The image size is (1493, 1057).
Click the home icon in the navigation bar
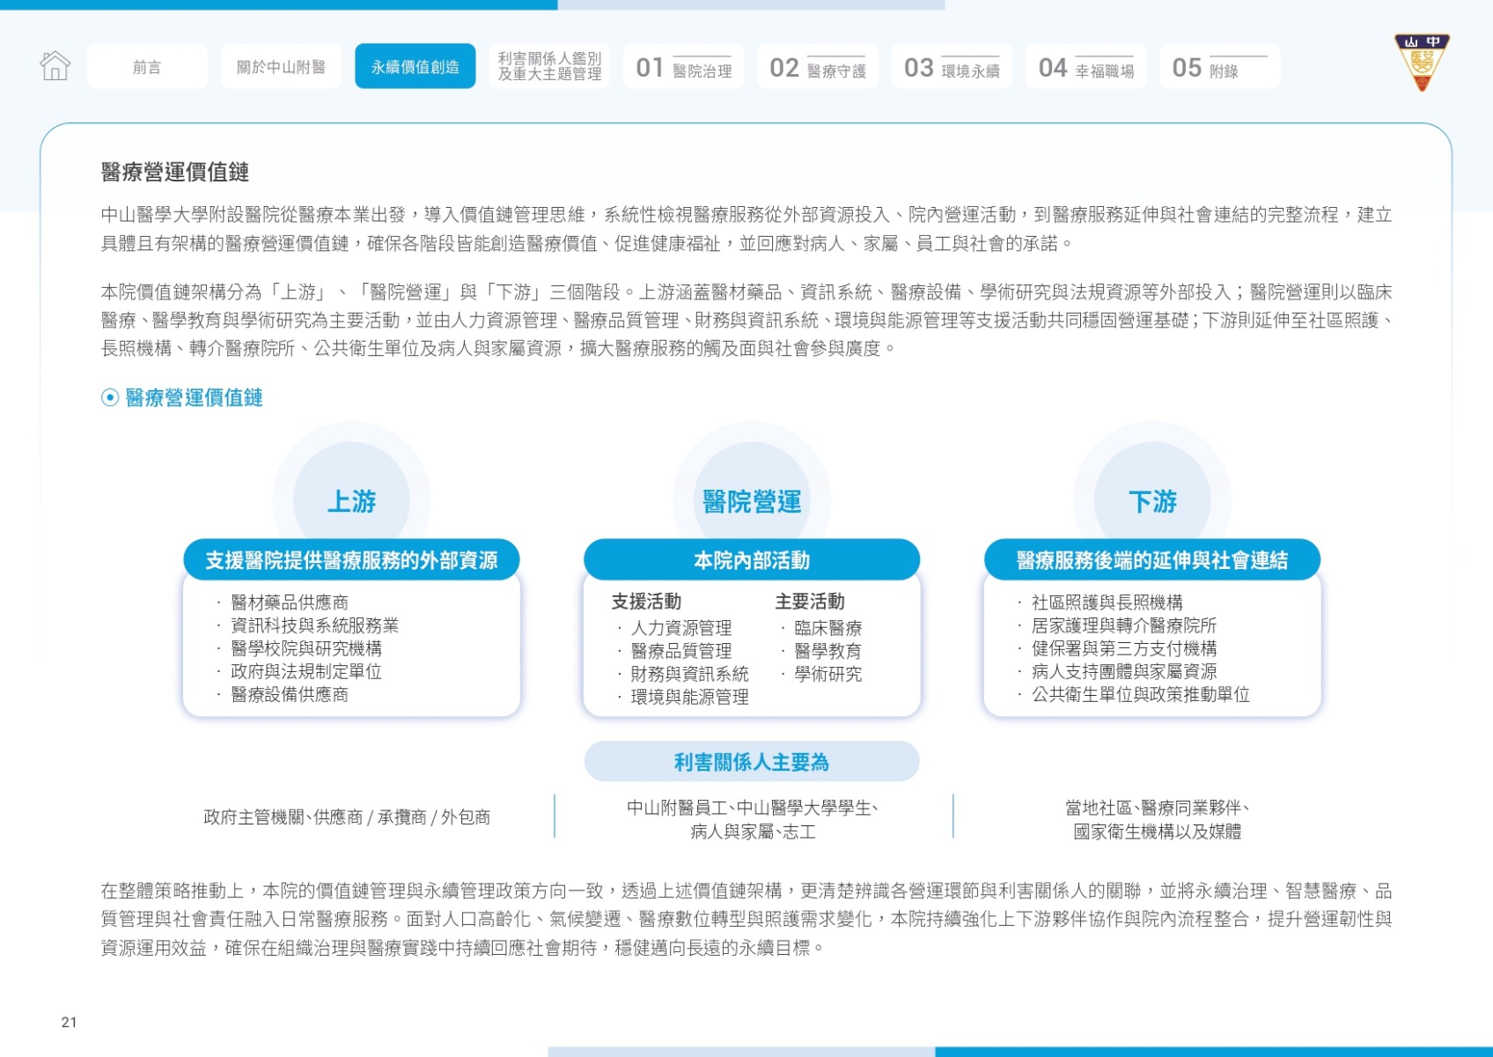click(55, 66)
